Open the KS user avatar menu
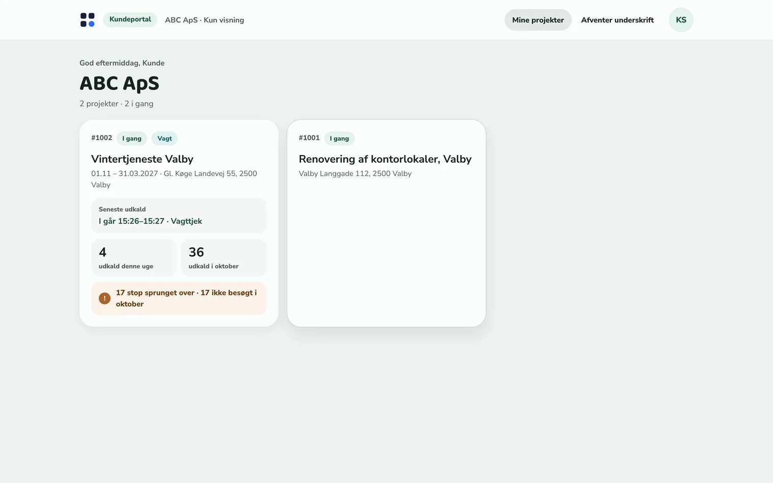 tap(681, 20)
